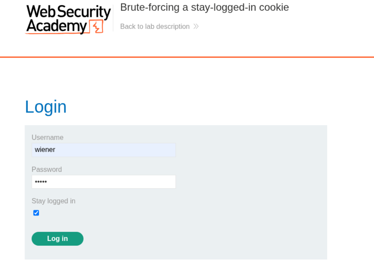Click the Web Security Academy logo

point(68,19)
